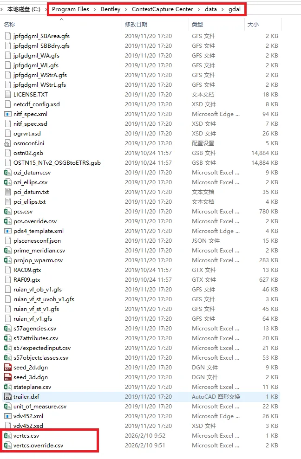Viewport: 301px width, 459px height.
Task: Expand the chevron after 本地磁盘 (C:) in path
Action: [46, 9]
